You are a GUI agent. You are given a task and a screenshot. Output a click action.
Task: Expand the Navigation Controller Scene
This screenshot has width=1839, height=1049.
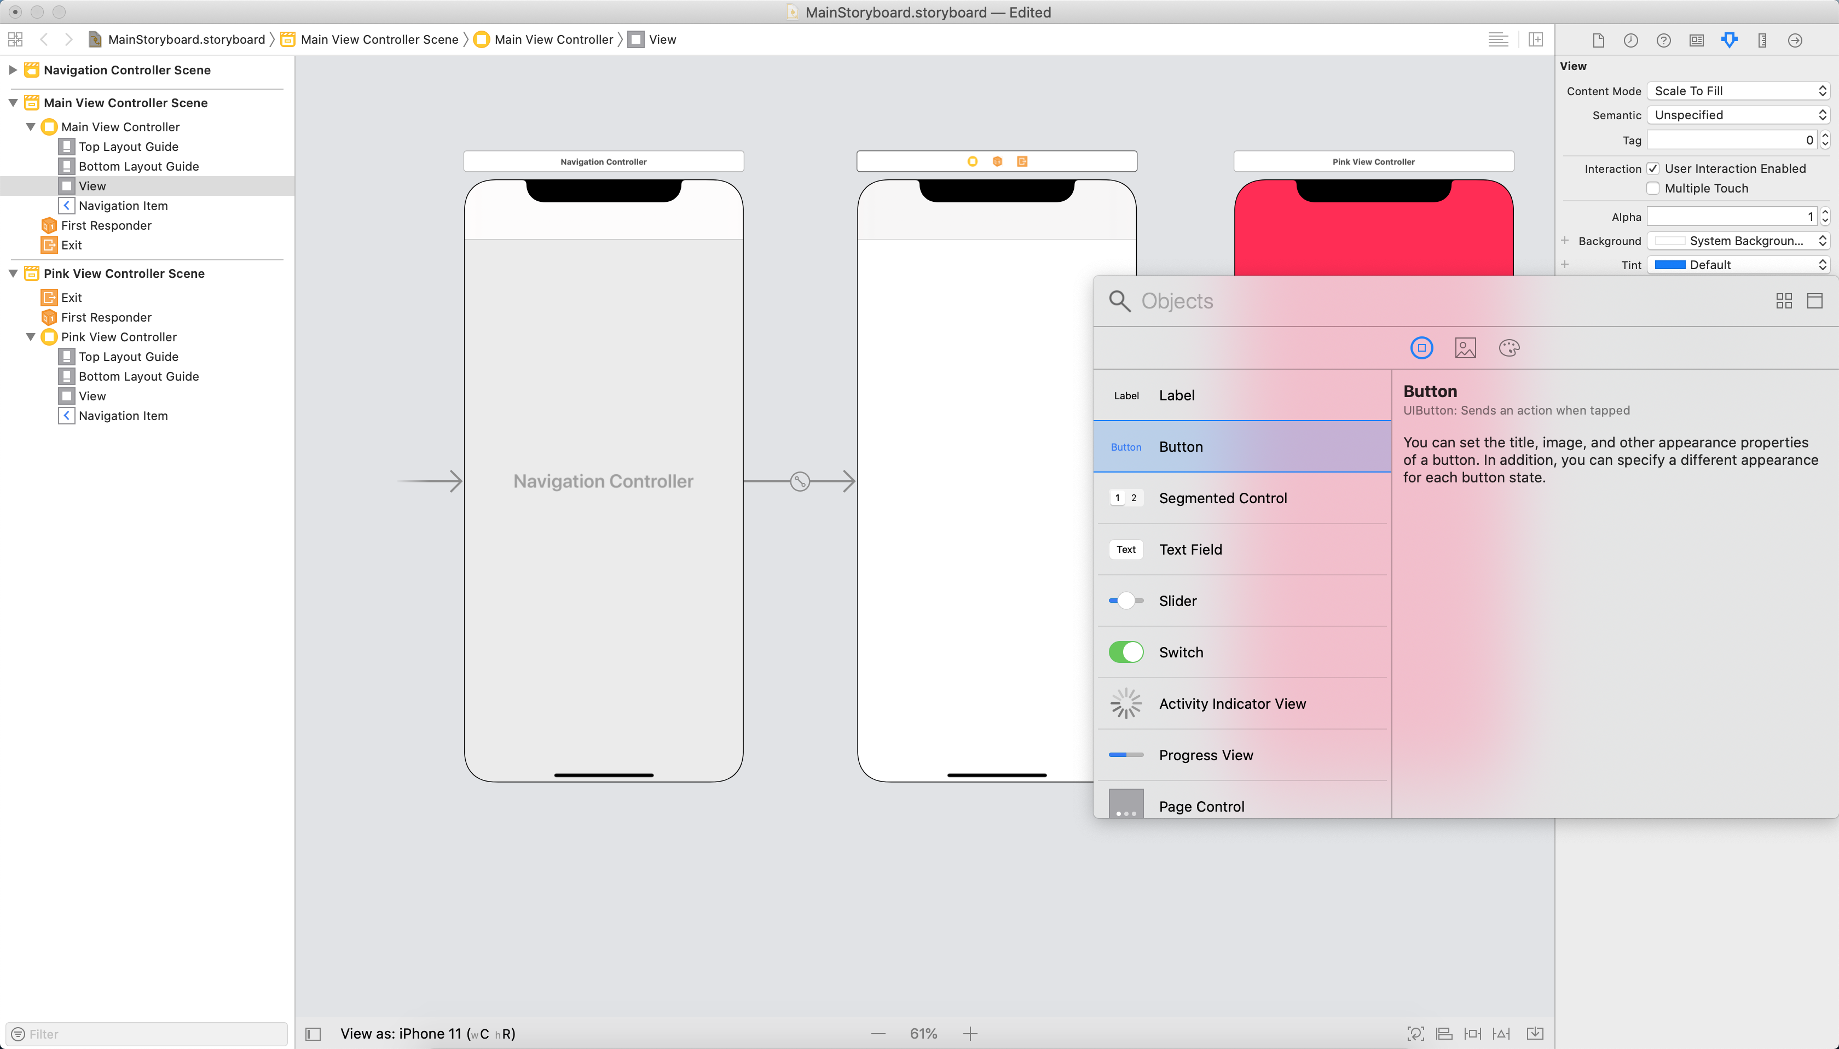pyautogui.click(x=12, y=70)
